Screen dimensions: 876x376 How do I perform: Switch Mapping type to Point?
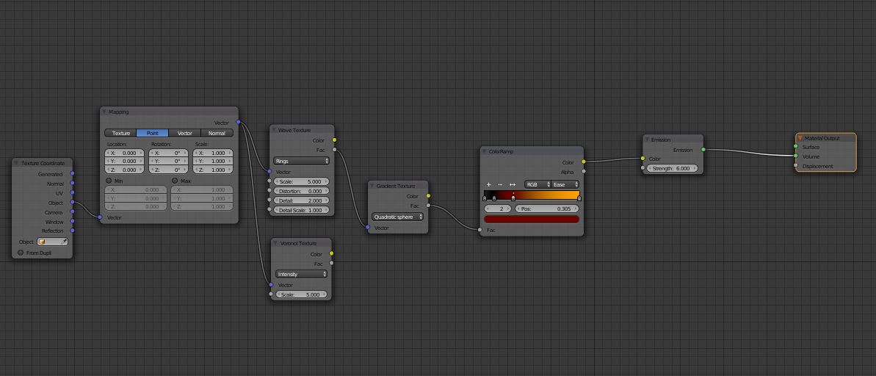(153, 133)
